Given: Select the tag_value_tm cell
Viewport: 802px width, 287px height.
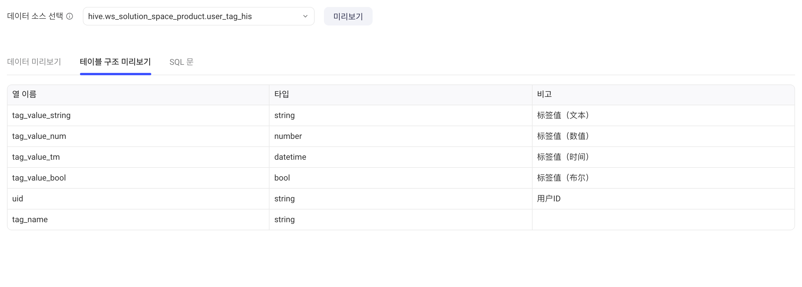Looking at the screenshot, I should [x=138, y=157].
